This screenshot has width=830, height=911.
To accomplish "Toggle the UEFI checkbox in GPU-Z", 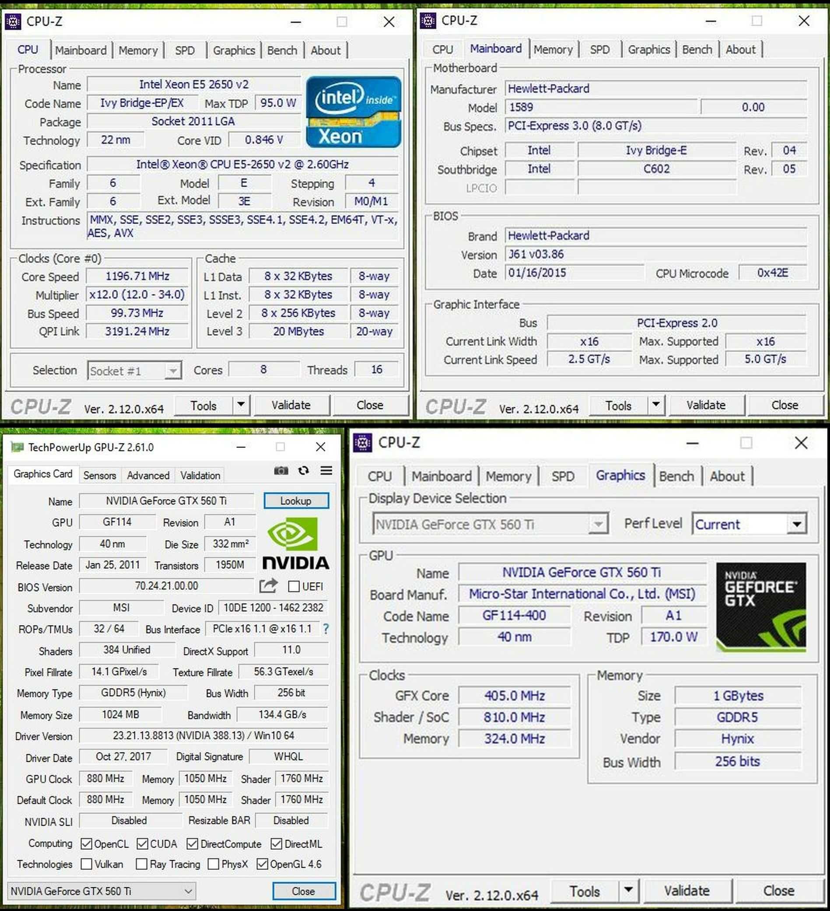I will pos(294,586).
